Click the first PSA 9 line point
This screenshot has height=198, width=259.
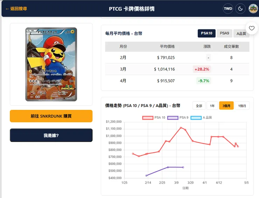[146, 176]
